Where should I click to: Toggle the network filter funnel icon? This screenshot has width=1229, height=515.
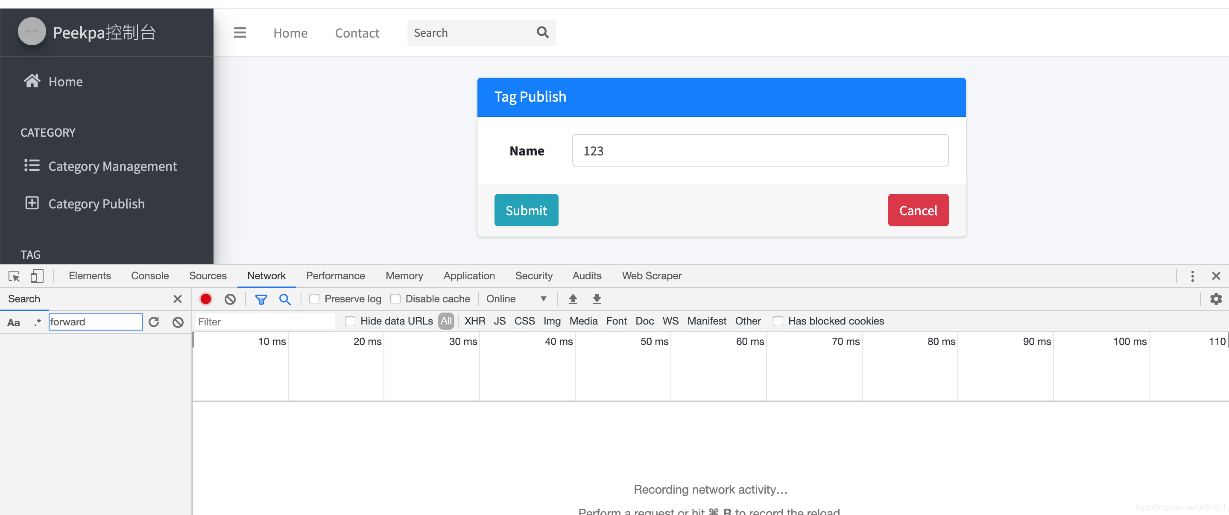(x=261, y=299)
